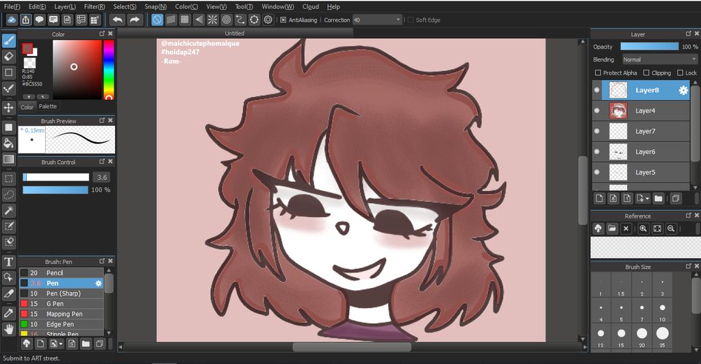This screenshot has height=364, width=701.
Task: Undock the Color panel
Action: tap(102, 34)
